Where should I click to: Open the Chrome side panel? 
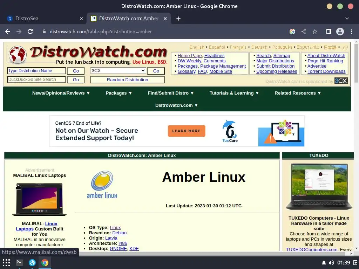(329, 32)
